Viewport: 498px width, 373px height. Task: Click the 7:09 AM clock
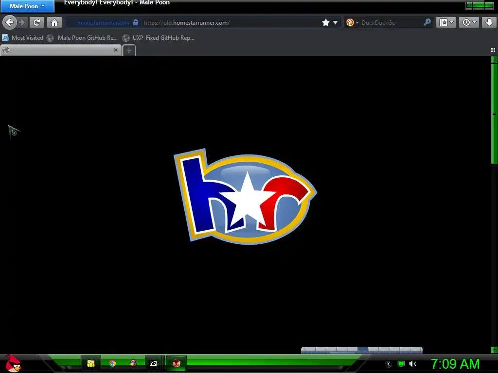tap(455, 364)
